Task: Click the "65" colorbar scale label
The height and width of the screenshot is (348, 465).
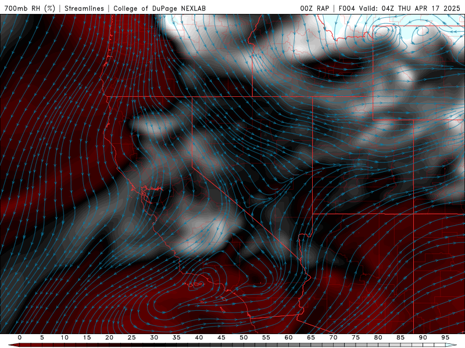Action: [x=311, y=338]
